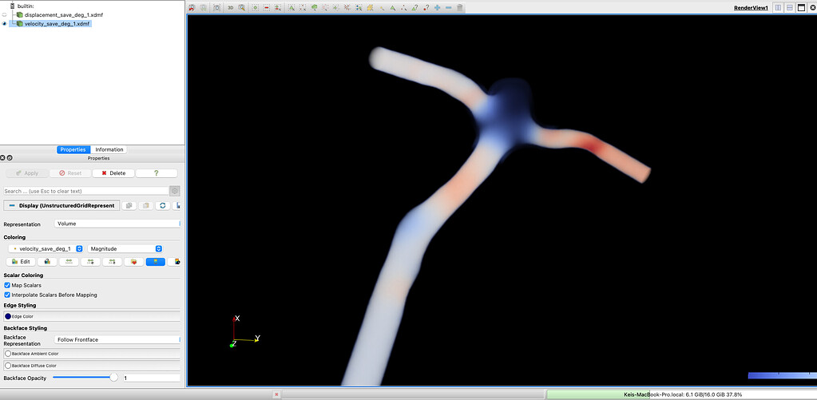817x400 pixels.
Task: Click the Backface Opacity slider handle
Action: tap(113, 378)
